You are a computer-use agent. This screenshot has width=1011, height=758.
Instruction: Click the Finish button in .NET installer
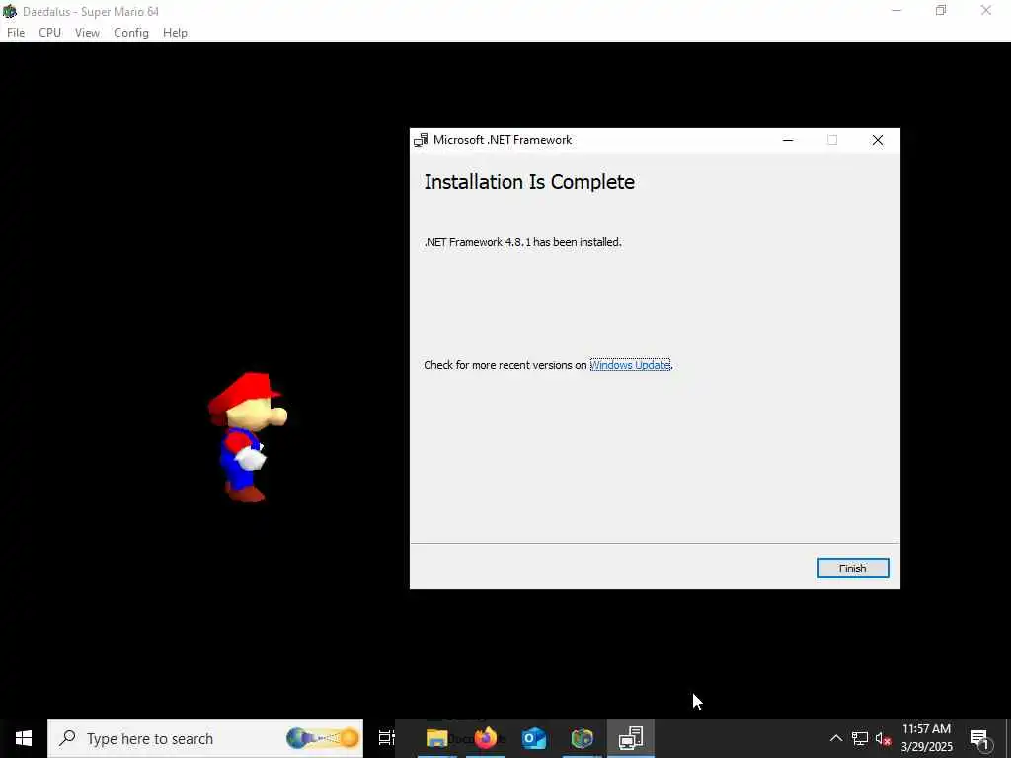tap(852, 568)
